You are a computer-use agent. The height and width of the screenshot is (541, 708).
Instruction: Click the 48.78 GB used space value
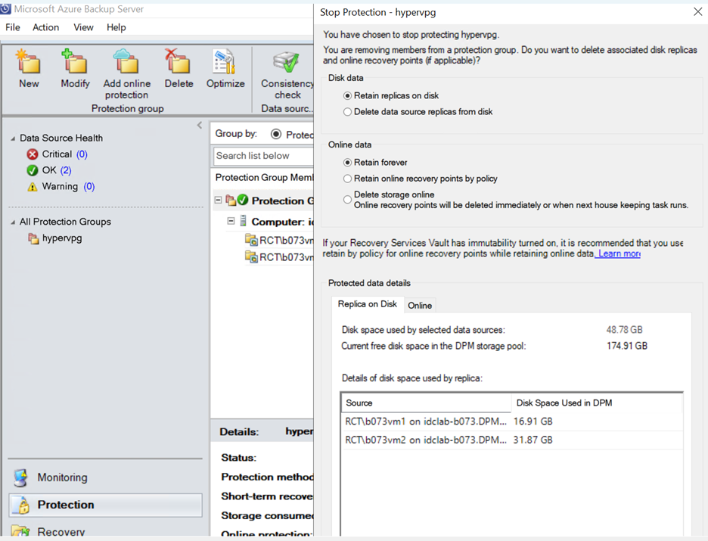(x=625, y=330)
